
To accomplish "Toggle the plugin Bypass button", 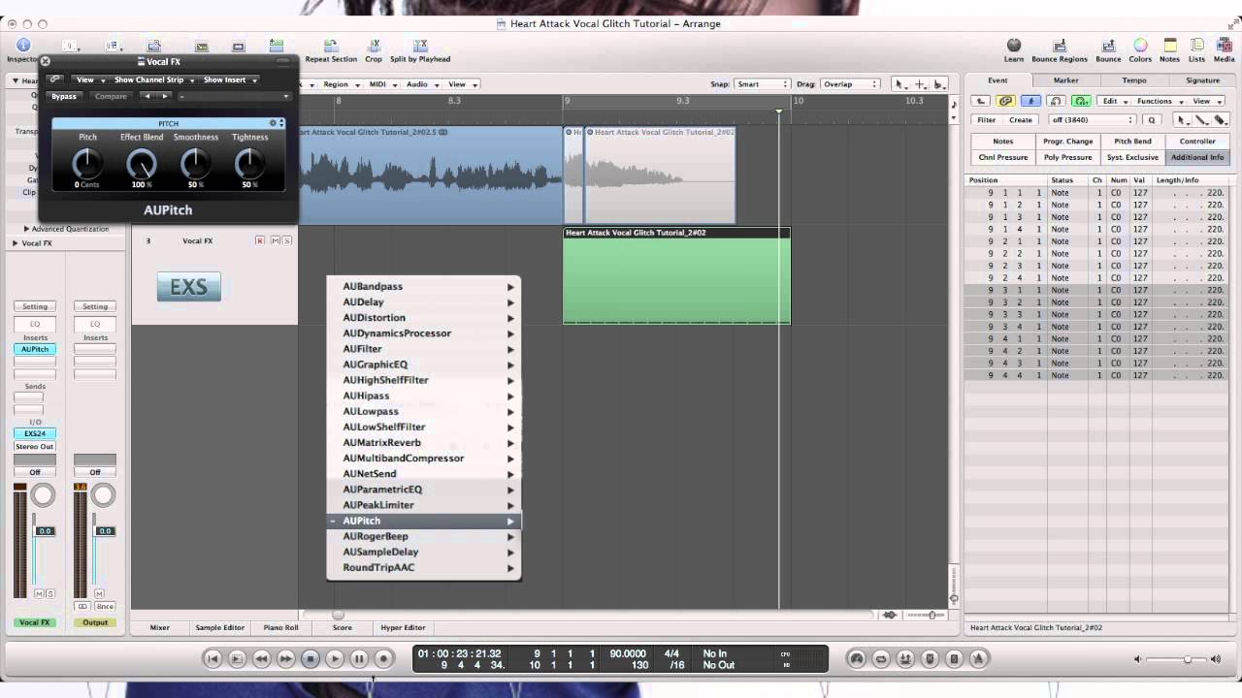I will coord(64,96).
